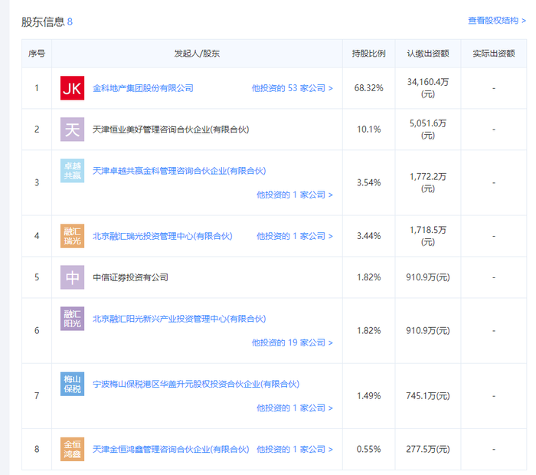Click the 10.1% shareholding cell
The height and width of the screenshot is (475, 536).
(369, 129)
